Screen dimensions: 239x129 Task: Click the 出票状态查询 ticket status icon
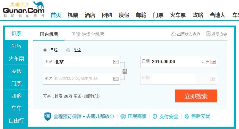174,34
